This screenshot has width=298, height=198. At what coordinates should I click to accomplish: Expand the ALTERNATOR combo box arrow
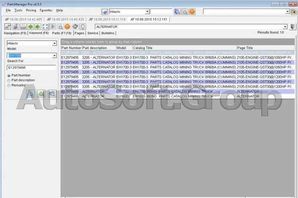(285, 27)
